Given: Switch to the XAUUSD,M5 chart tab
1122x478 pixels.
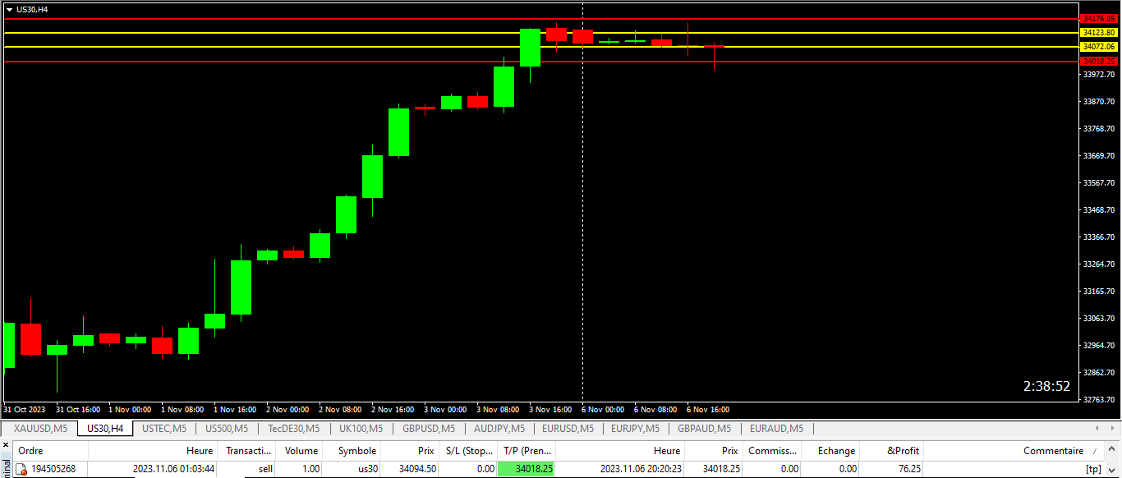Looking at the screenshot, I should pos(39,428).
